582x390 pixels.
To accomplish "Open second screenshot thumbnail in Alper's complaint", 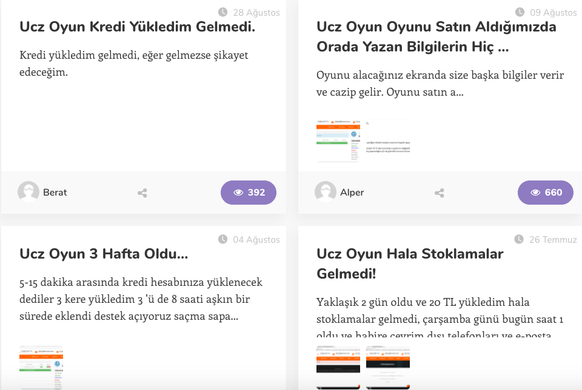I will click(x=388, y=140).
